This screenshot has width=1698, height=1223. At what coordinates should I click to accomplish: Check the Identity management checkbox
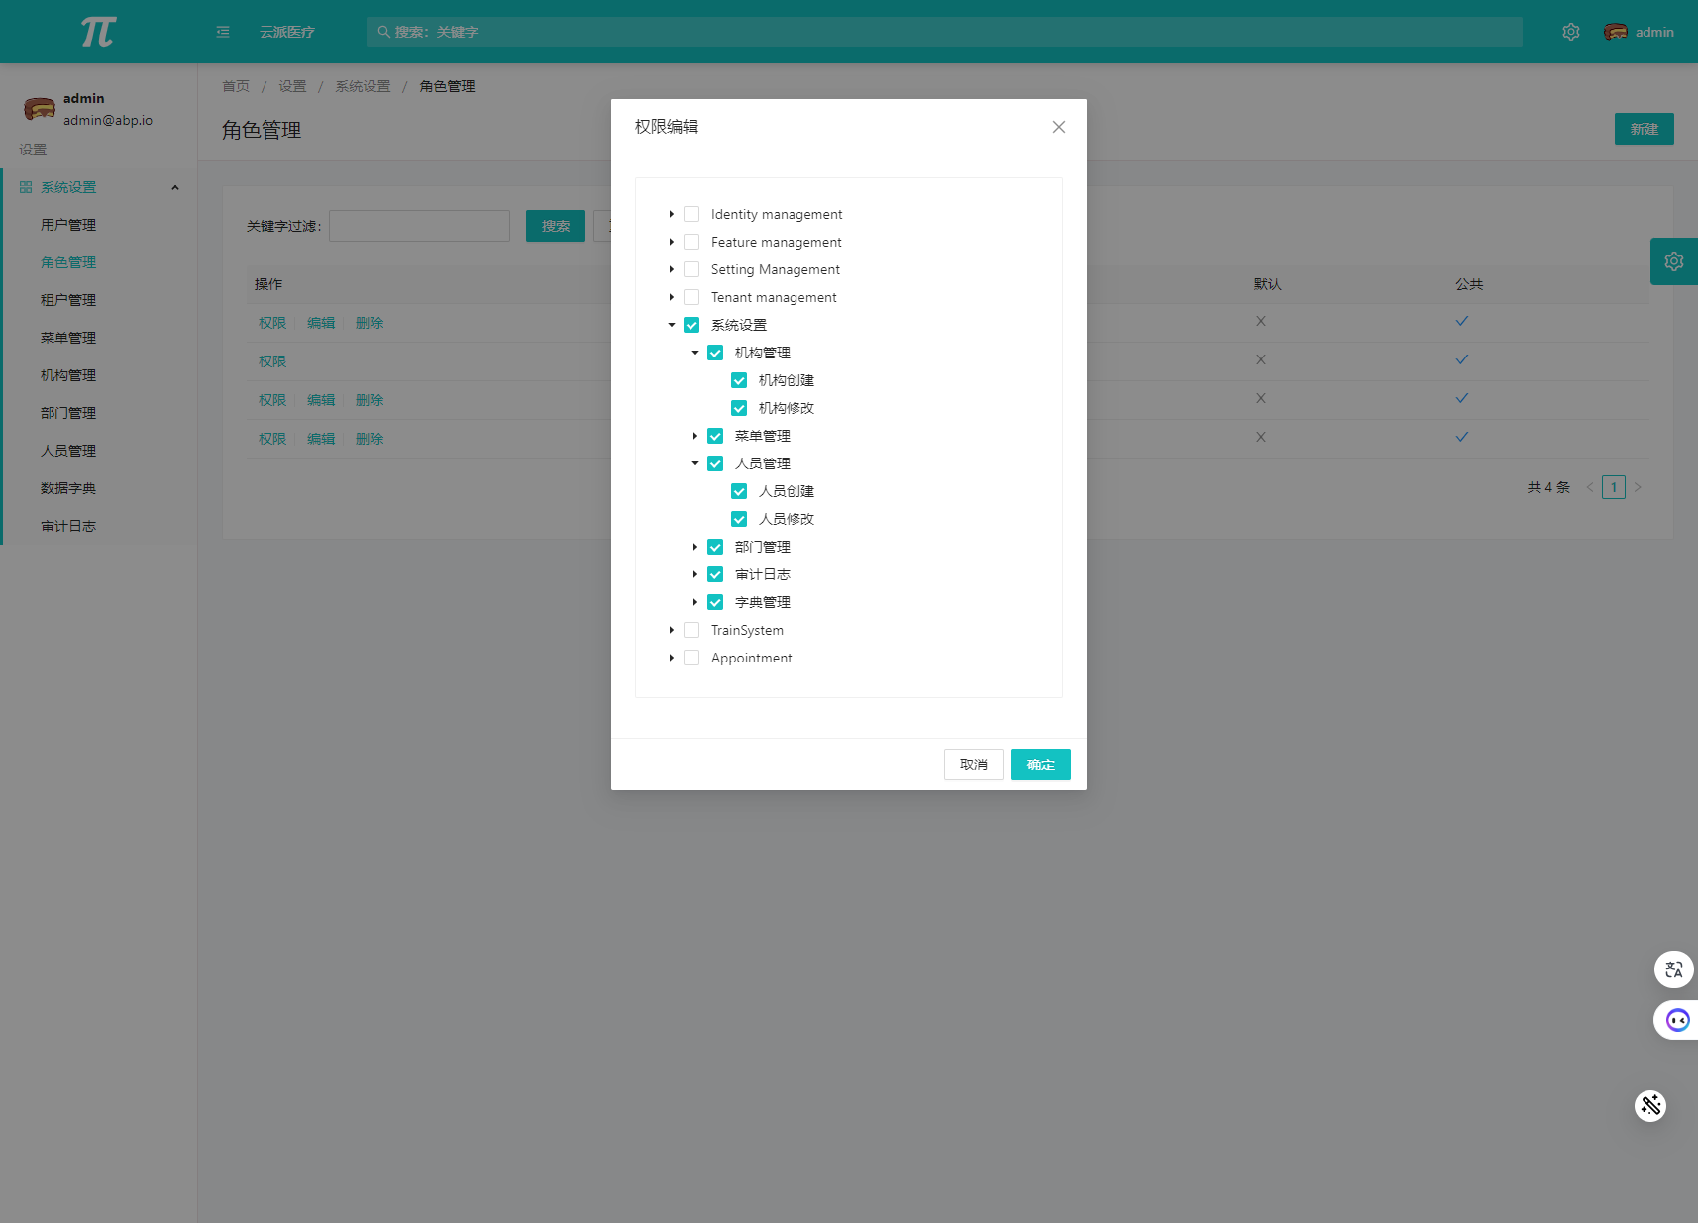pyautogui.click(x=691, y=214)
